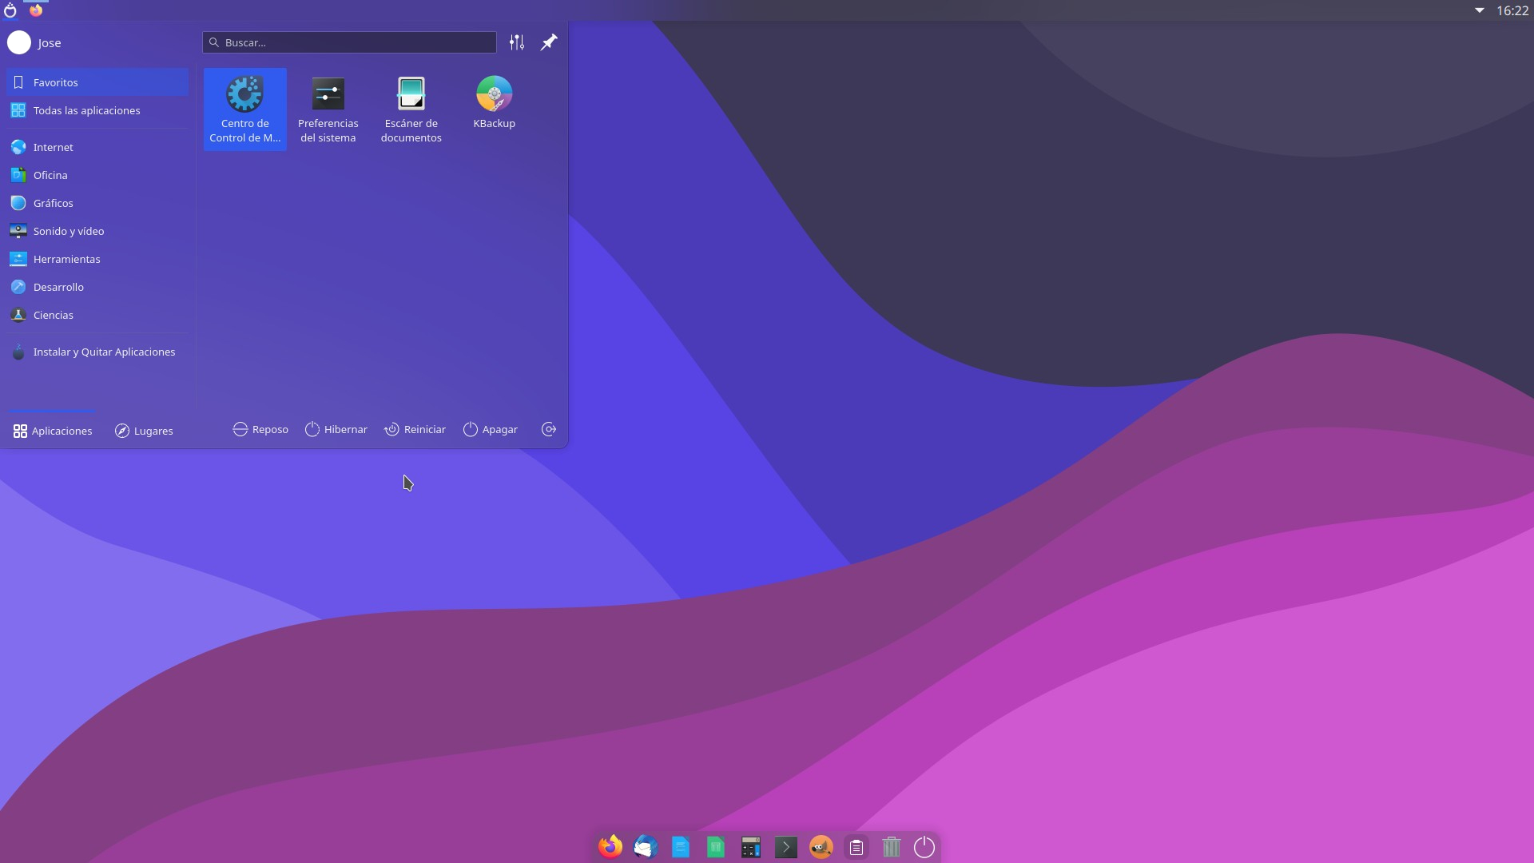Image resolution: width=1534 pixels, height=863 pixels.
Task: Pin the application launcher open
Action: click(x=548, y=42)
